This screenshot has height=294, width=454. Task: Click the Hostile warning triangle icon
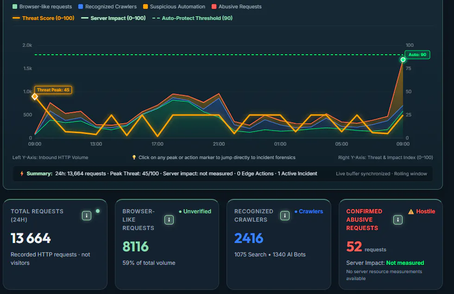click(411, 211)
